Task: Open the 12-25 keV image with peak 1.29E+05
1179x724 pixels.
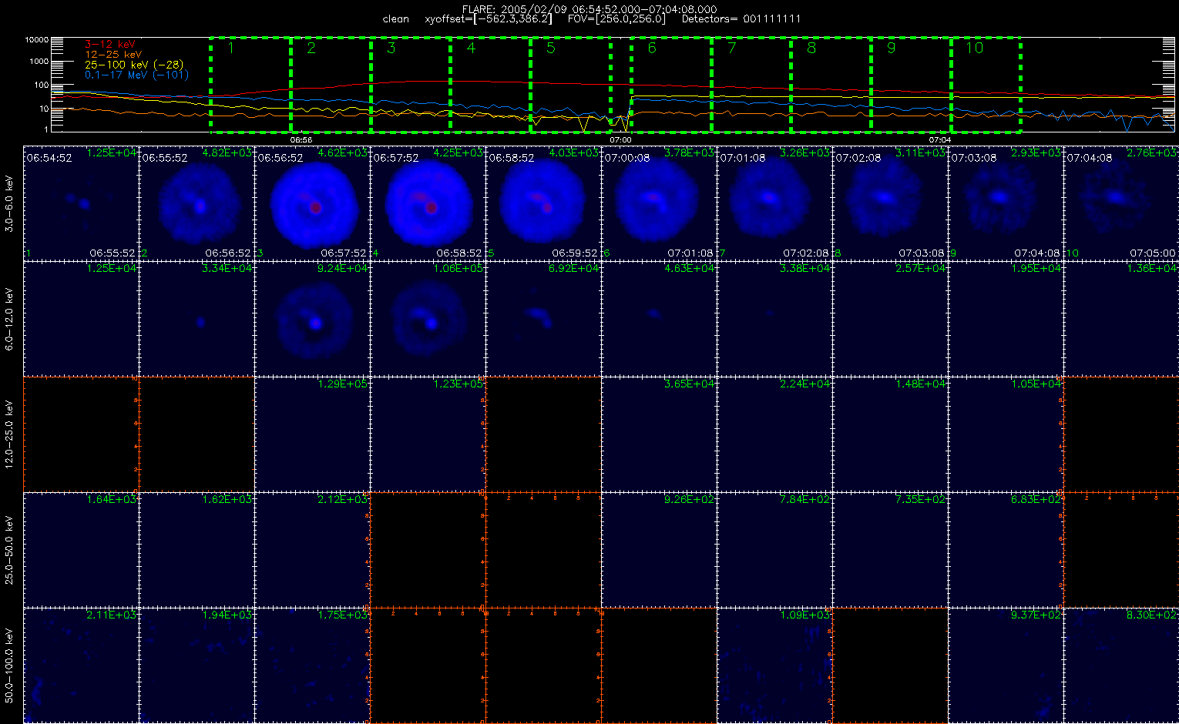Action: point(312,434)
